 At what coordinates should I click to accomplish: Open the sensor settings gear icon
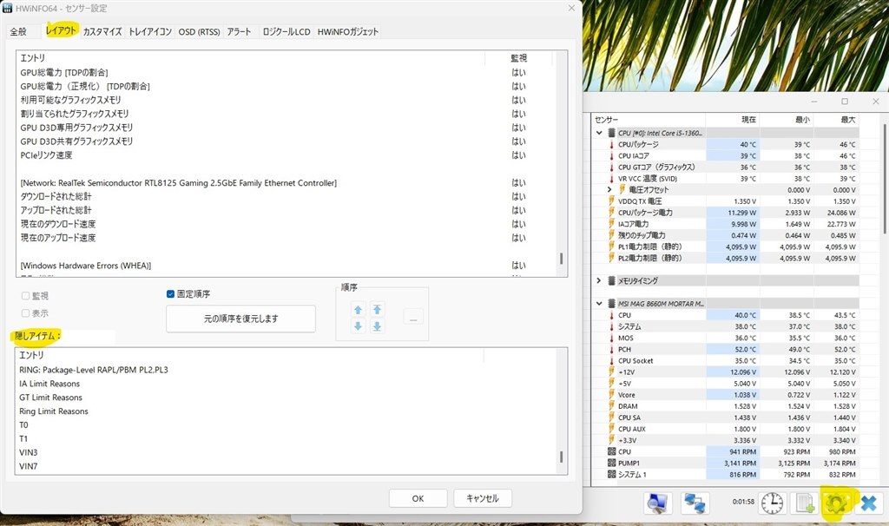pyautogui.click(x=836, y=503)
